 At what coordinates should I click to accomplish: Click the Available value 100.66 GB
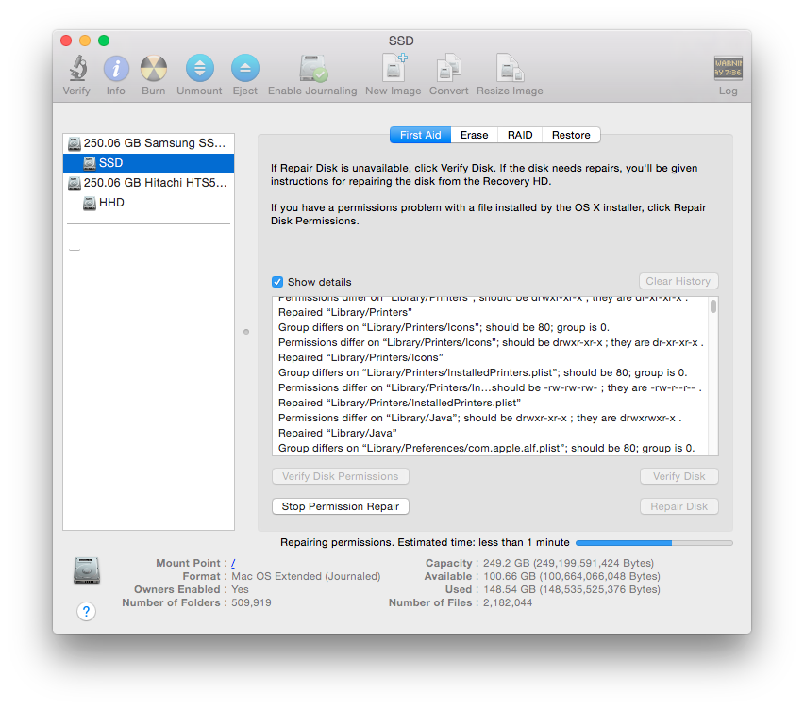(571, 576)
